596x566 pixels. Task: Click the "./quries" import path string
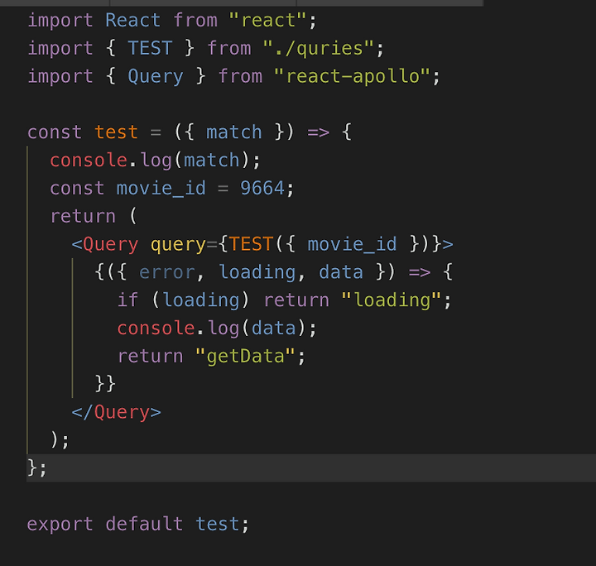[318, 49]
